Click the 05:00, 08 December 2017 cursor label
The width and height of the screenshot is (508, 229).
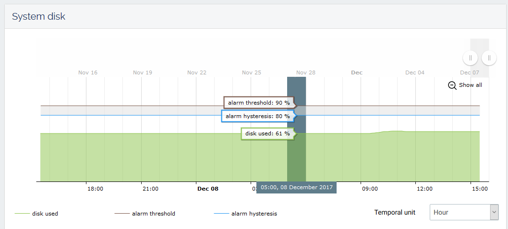(296, 188)
